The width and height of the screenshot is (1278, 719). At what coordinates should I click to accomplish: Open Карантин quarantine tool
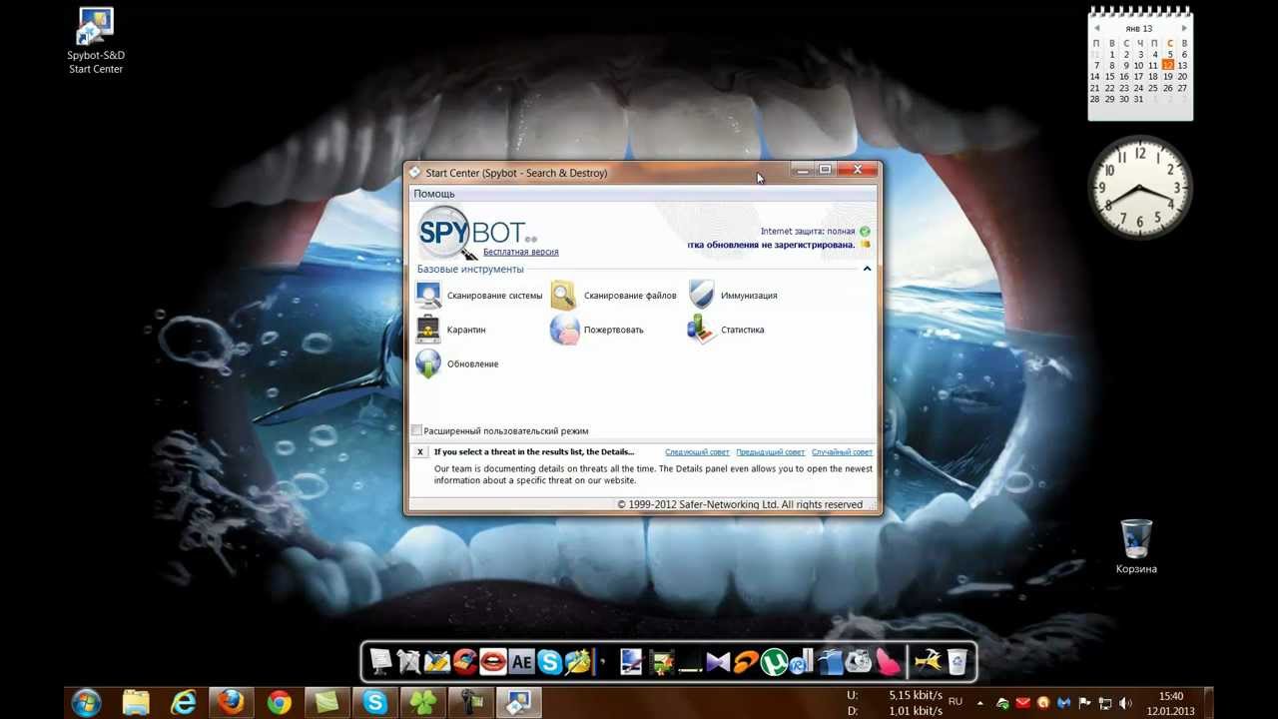(450, 330)
